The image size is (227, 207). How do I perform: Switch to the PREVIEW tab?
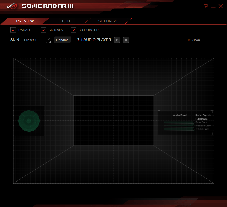click(25, 21)
